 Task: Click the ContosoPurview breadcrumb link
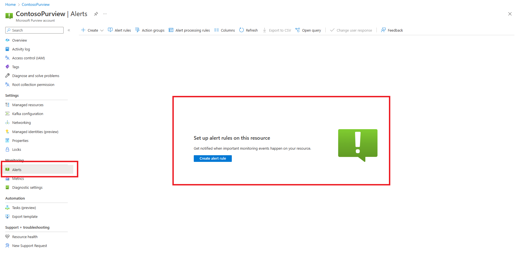coord(36,4)
